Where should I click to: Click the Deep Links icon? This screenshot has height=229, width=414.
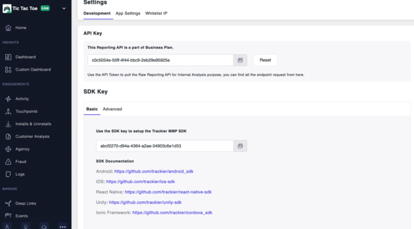8,204
